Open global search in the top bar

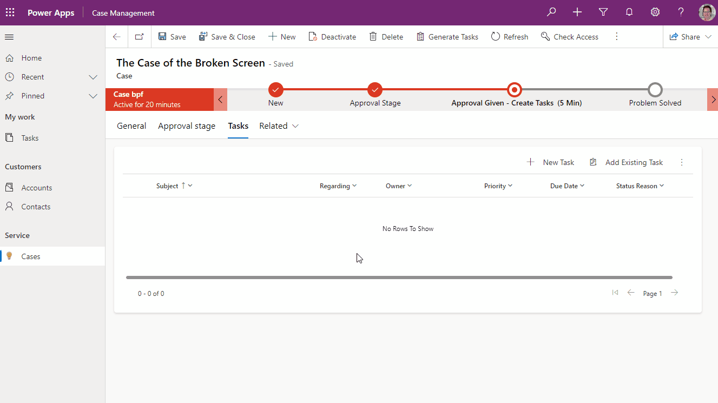click(551, 11)
